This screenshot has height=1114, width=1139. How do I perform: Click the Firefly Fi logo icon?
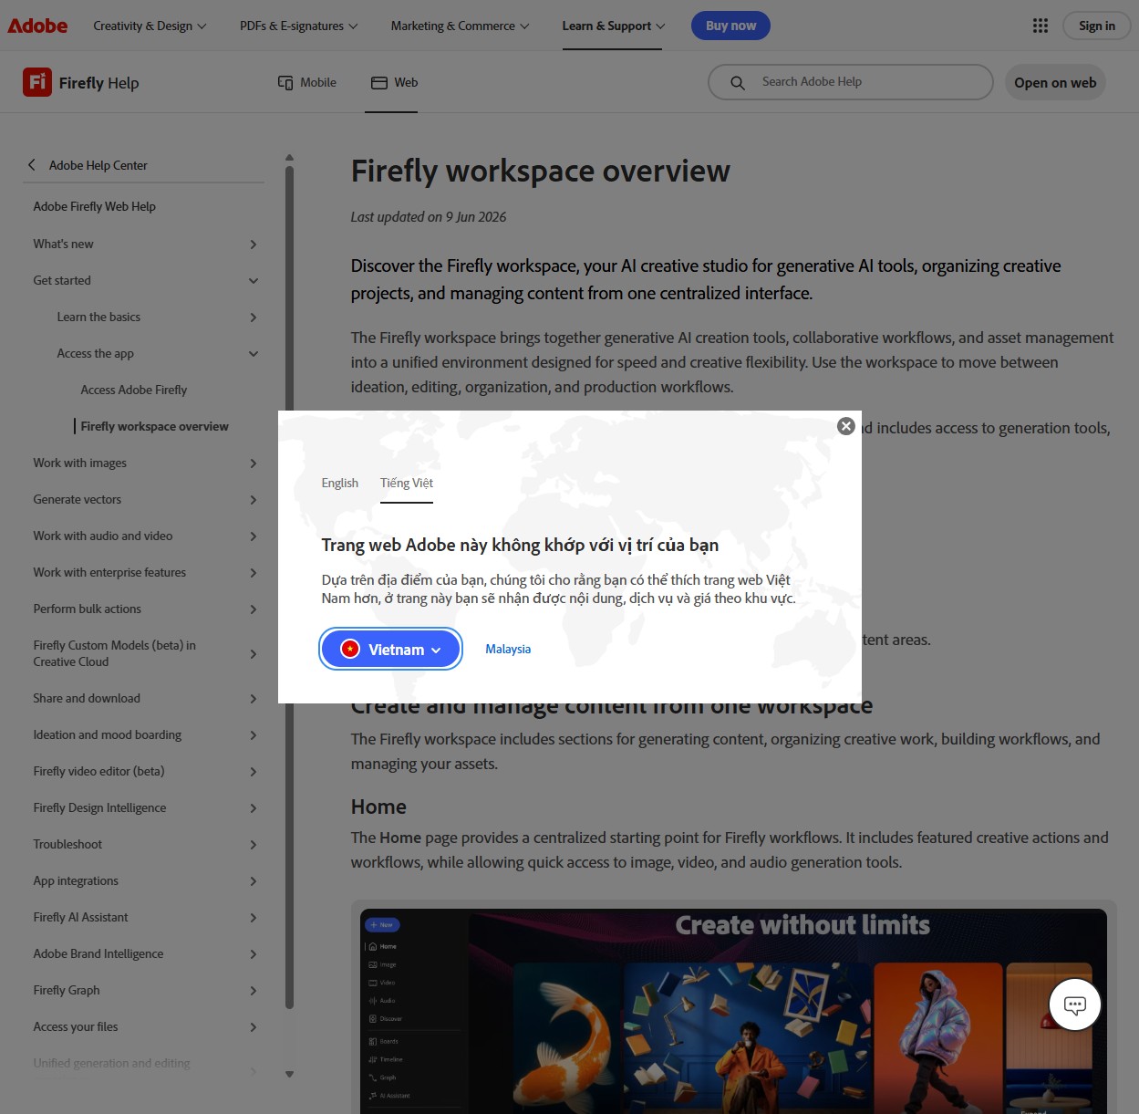tap(37, 82)
